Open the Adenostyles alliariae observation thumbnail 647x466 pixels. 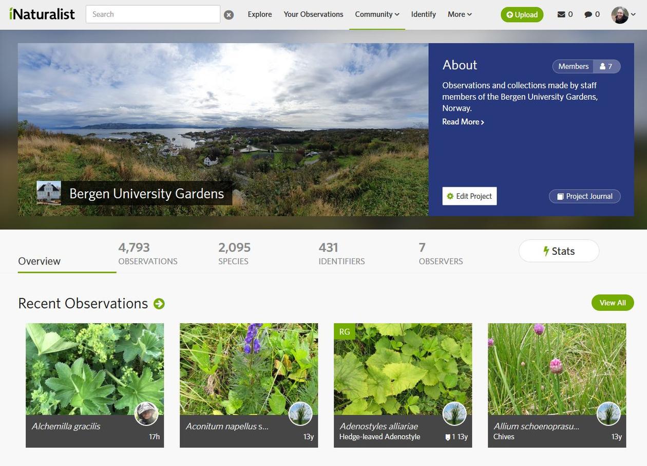[x=403, y=369]
